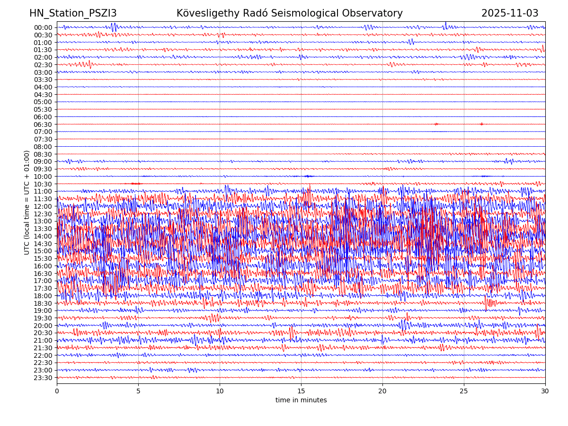Click the UTC local time y-axis label
The image size is (568, 426).
tap(27, 203)
